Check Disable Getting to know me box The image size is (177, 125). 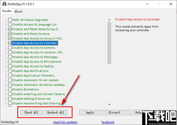tap(10, 98)
